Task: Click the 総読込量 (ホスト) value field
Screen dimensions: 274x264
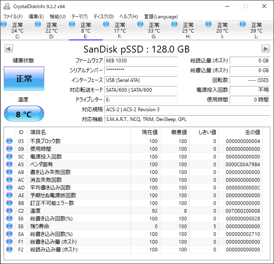Action: click(250, 61)
